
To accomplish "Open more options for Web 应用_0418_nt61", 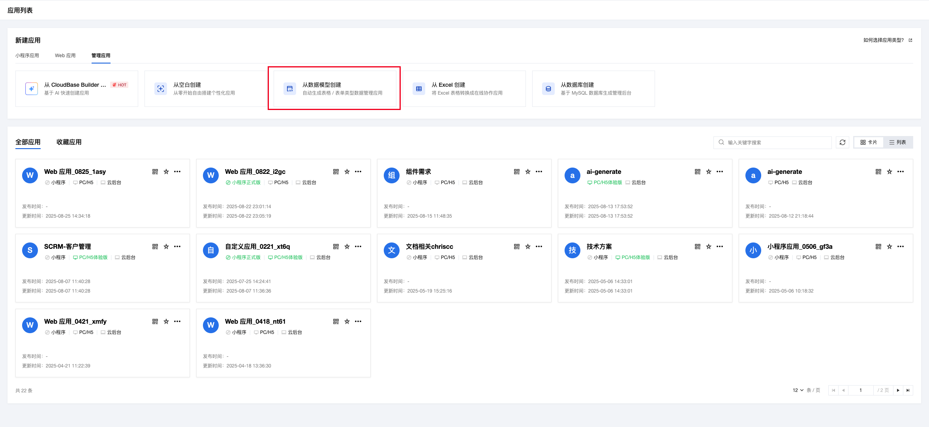I will point(358,321).
